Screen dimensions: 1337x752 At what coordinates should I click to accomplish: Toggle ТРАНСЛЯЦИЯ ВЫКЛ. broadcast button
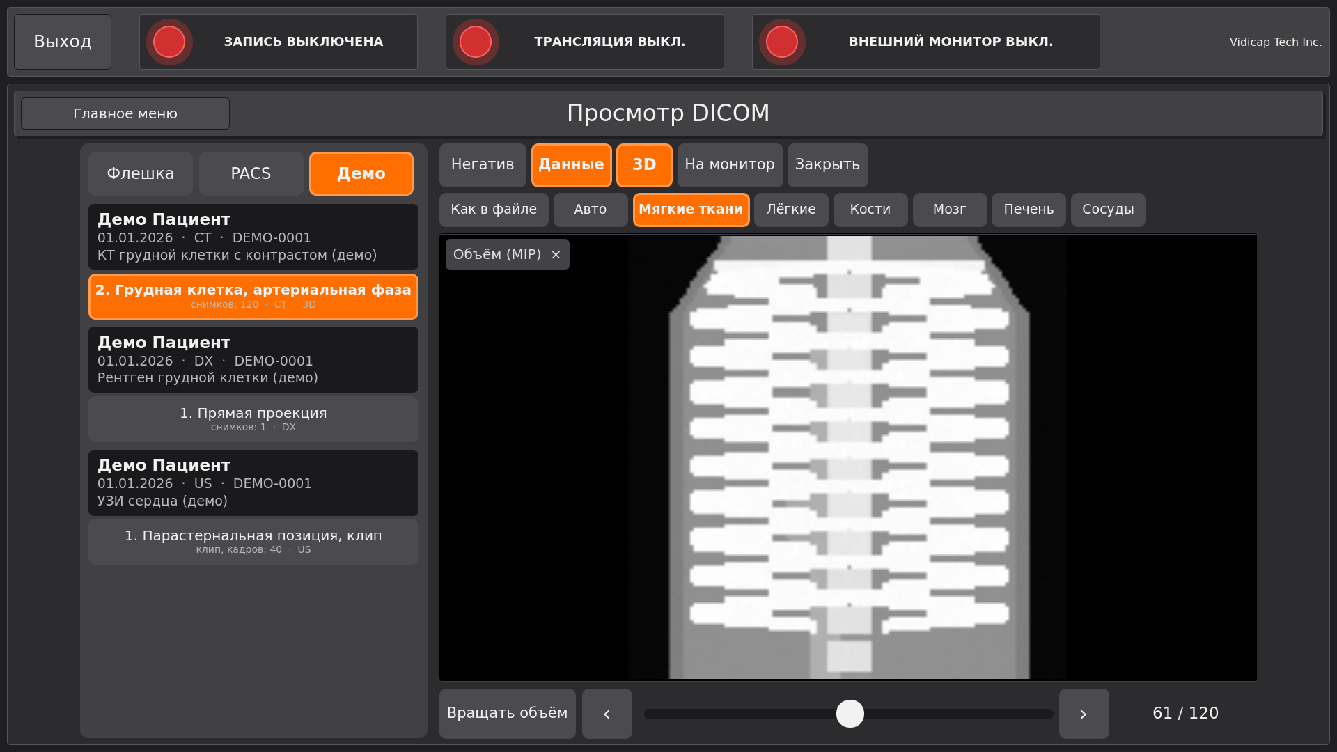(585, 42)
